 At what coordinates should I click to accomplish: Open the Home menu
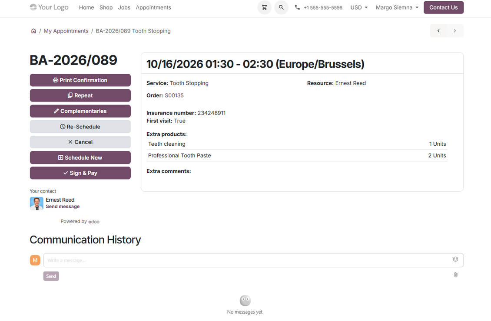pyautogui.click(x=86, y=7)
